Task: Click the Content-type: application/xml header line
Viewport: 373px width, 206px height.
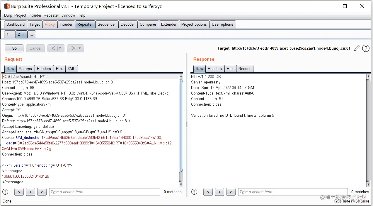Action: [27, 104]
